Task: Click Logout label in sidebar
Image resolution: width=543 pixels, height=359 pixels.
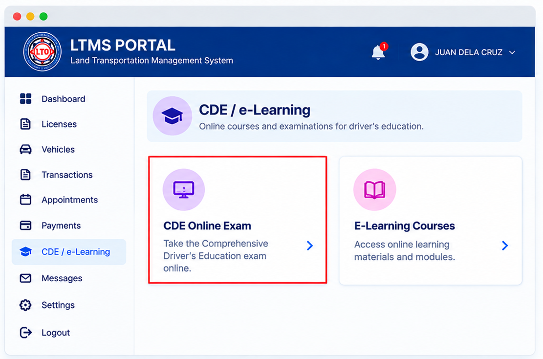Action: click(x=56, y=333)
